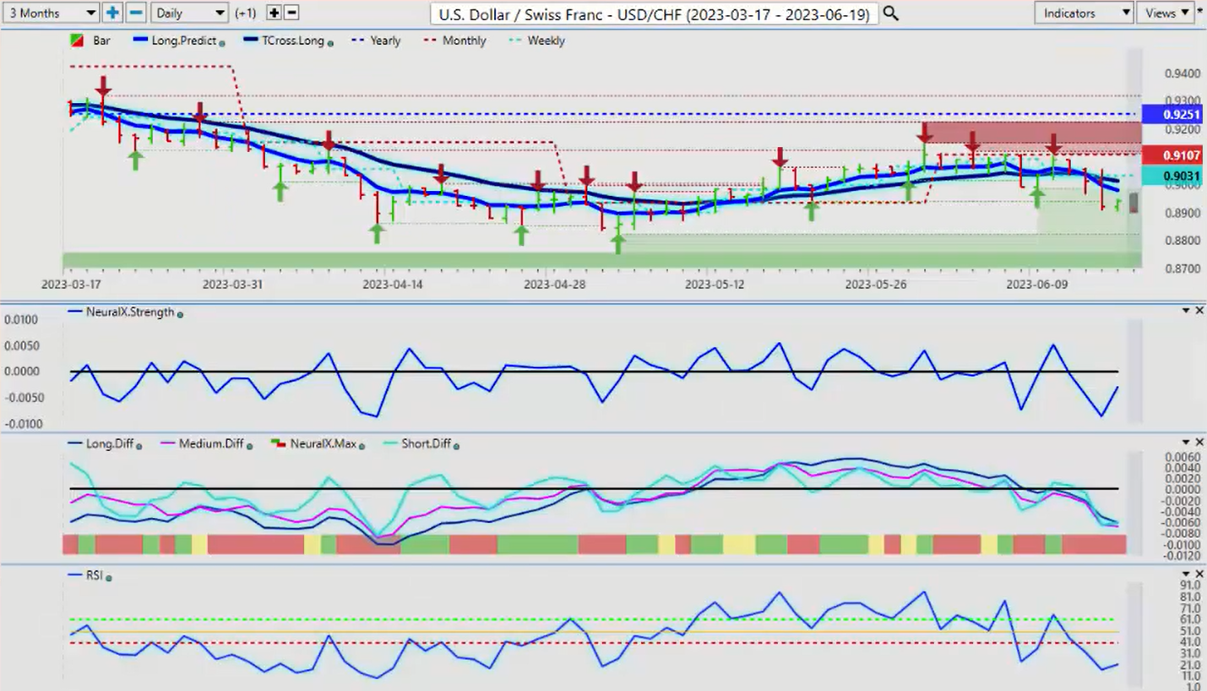The height and width of the screenshot is (691, 1207).
Task: Toggle the Long.Predict legend line
Action: coord(174,41)
